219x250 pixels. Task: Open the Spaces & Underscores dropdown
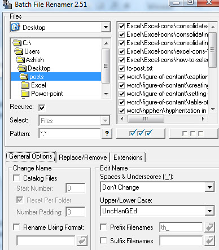(209, 187)
